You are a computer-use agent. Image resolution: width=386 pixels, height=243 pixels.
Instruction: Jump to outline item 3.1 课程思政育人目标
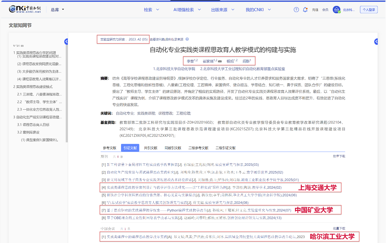[33, 125]
